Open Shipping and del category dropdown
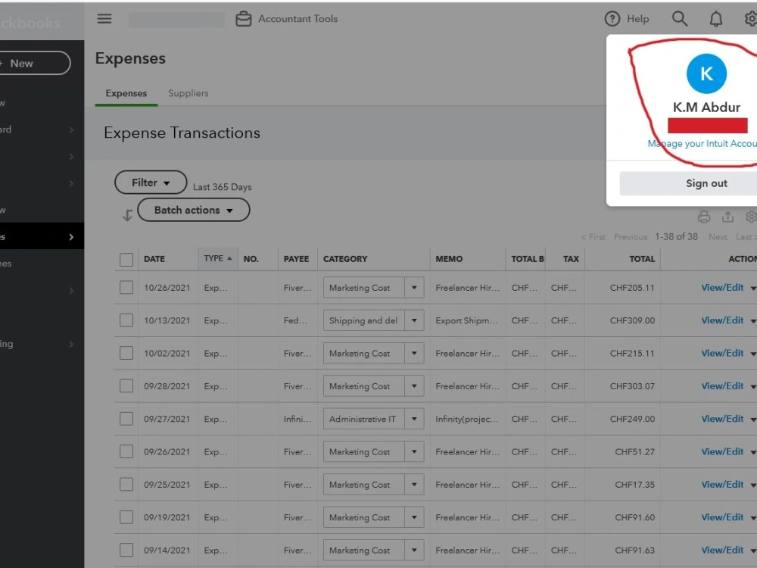 click(414, 320)
